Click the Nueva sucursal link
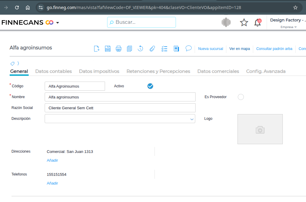This screenshot has width=306, height=202. pos(210,49)
